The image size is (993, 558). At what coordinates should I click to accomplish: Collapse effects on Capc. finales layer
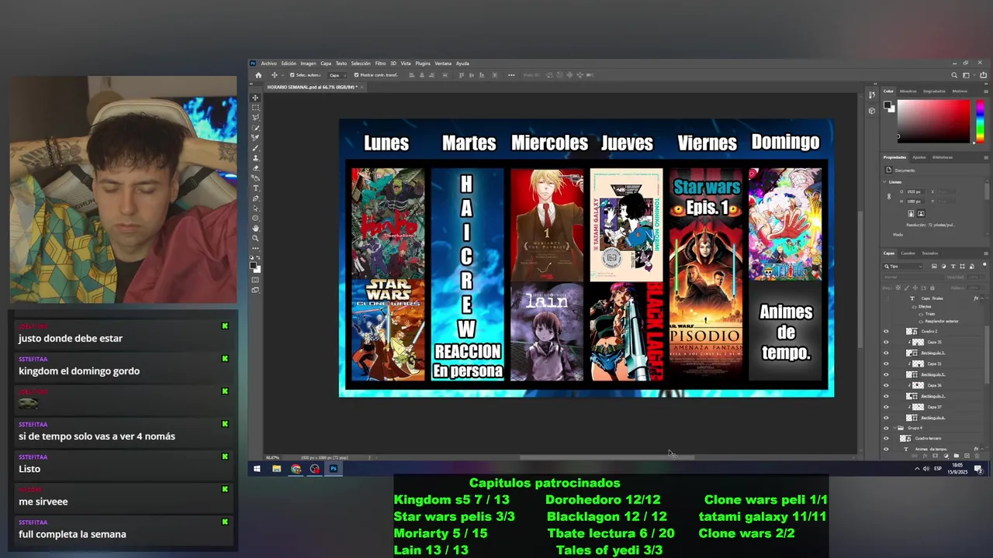(982, 298)
